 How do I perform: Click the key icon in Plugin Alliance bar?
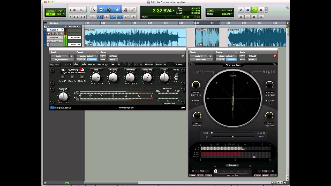point(183,107)
